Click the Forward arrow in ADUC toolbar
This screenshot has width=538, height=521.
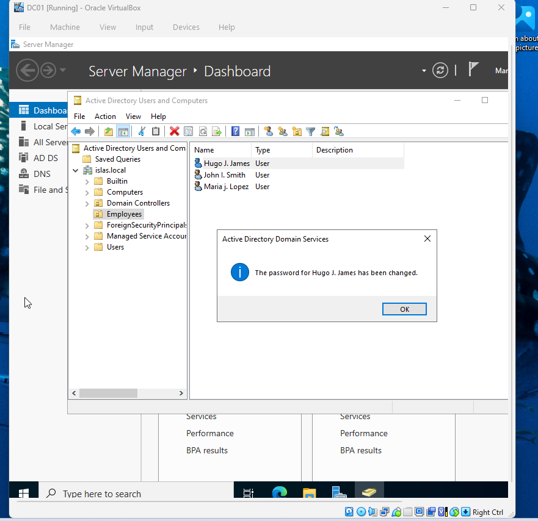(90, 131)
